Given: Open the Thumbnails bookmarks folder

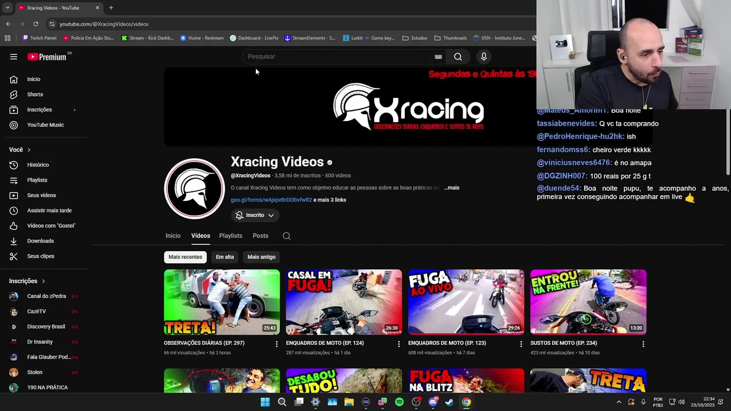Looking at the screenshot, I should pos(450,38).
